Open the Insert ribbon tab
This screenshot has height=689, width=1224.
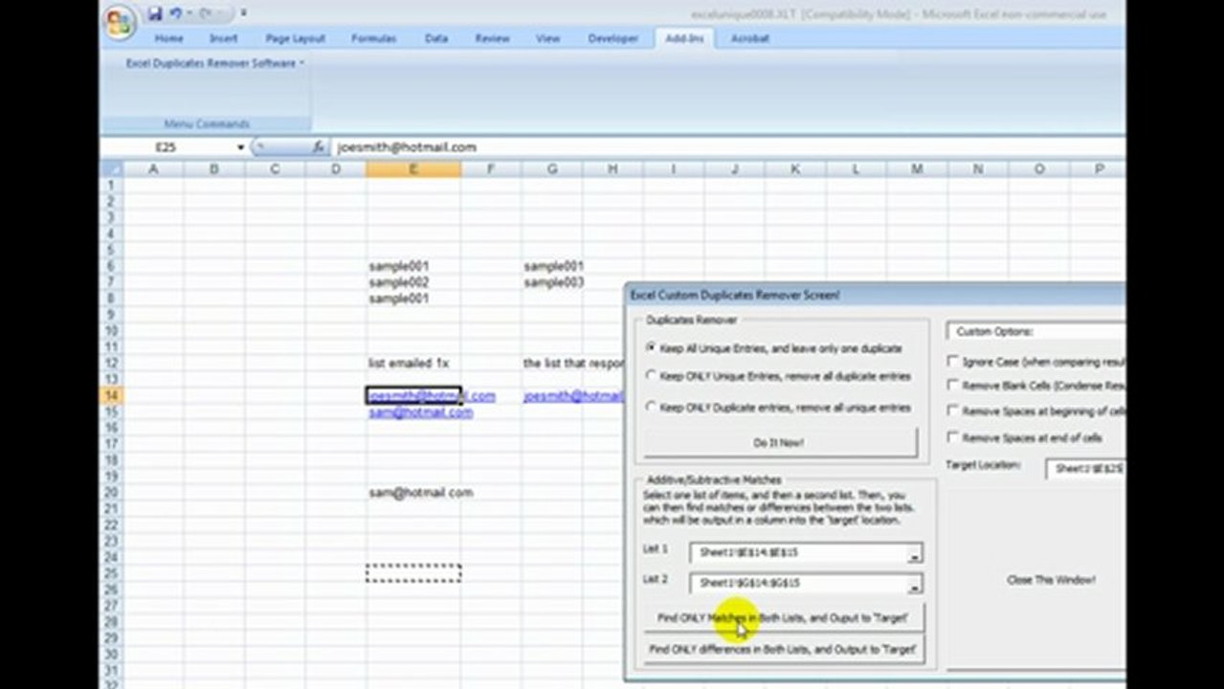[224, 38]
